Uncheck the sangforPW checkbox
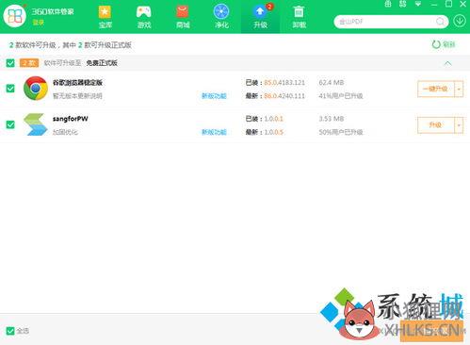470x345 pixels. [10, 124]
